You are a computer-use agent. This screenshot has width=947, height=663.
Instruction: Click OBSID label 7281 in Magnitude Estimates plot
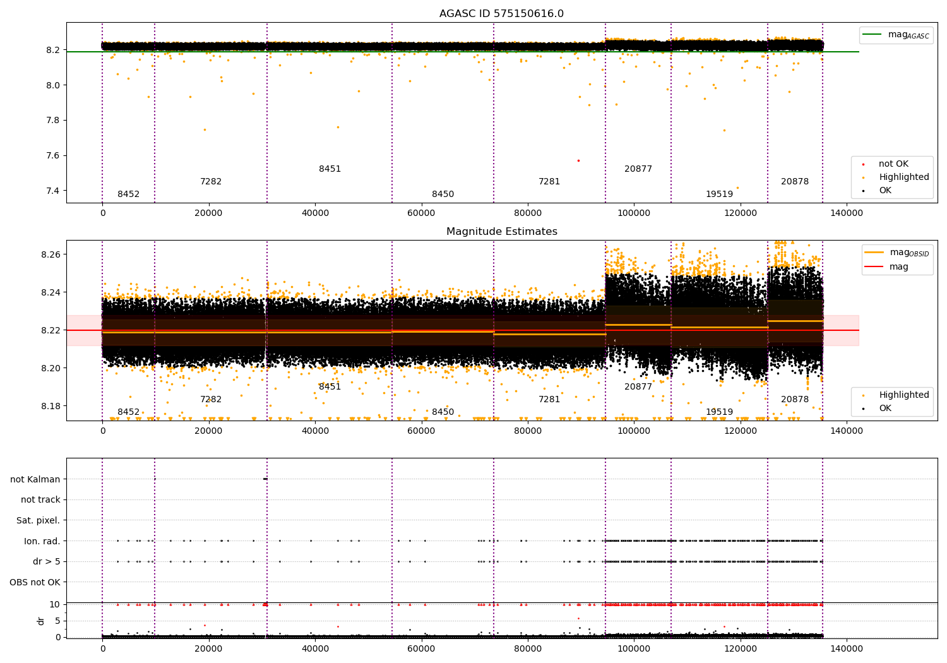549,400
